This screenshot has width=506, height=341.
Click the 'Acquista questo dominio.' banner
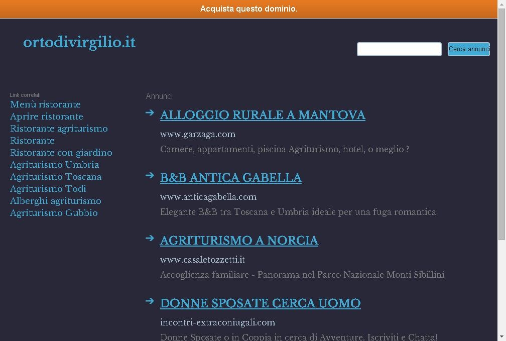(248, 9)
